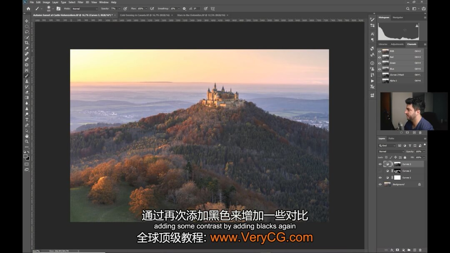
Task: Select the Hand tool
Action: click(27, 136)
